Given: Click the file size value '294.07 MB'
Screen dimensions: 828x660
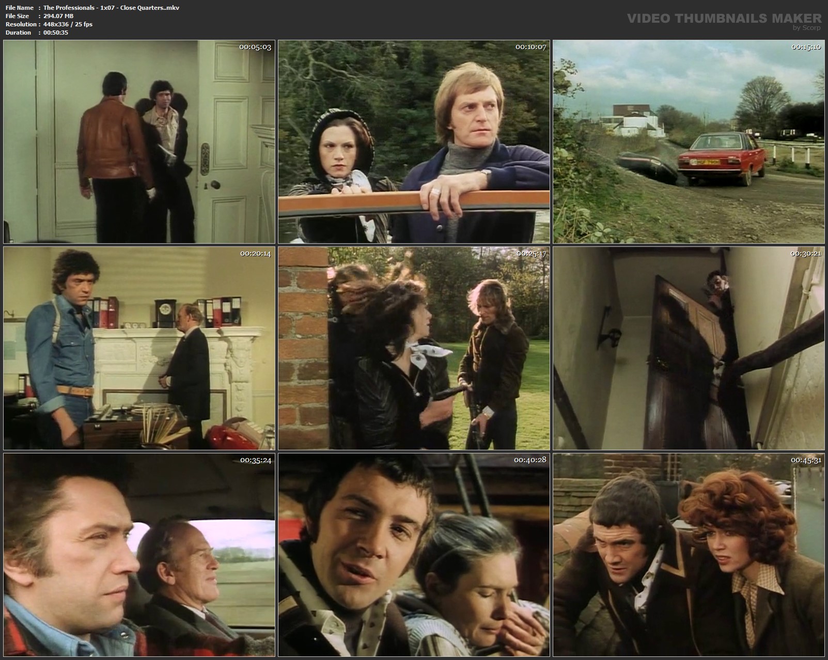Looking at the screenshot, I should tap(58, 16).
